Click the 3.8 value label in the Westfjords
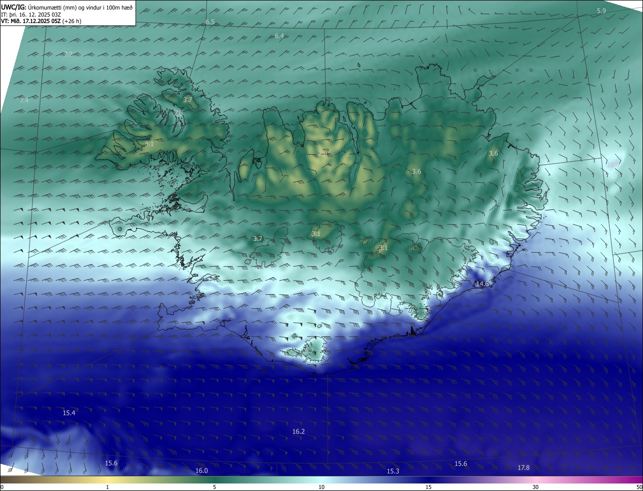The image size is (643, 491). 178,113
